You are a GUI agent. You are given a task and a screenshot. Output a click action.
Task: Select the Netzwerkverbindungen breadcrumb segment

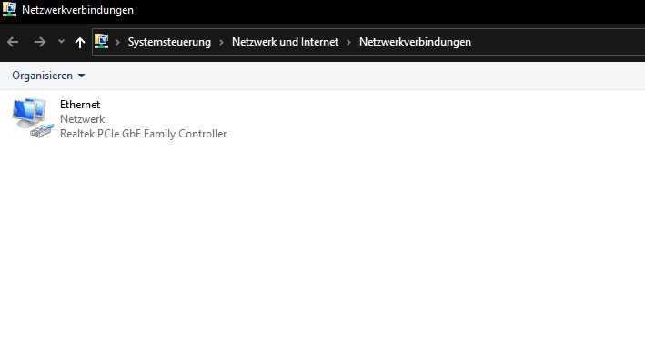pyautogui.click(x=415, y=42)
